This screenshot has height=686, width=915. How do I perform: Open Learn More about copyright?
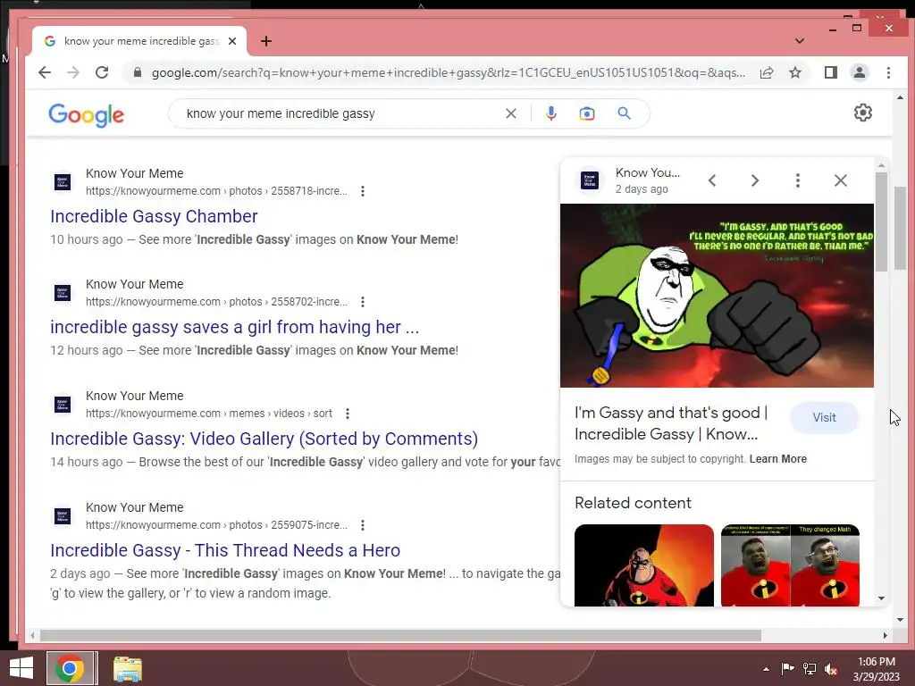pyautogui.click(x=778, y=458)
